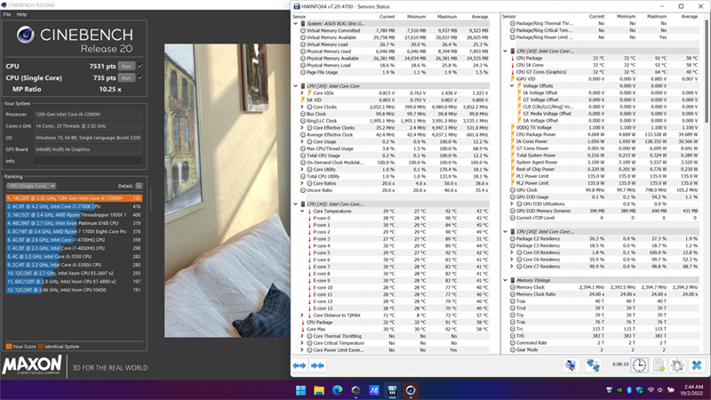Open the Windows Start menu
Viewport: 711px width, 400px height.
pos(300,390)
